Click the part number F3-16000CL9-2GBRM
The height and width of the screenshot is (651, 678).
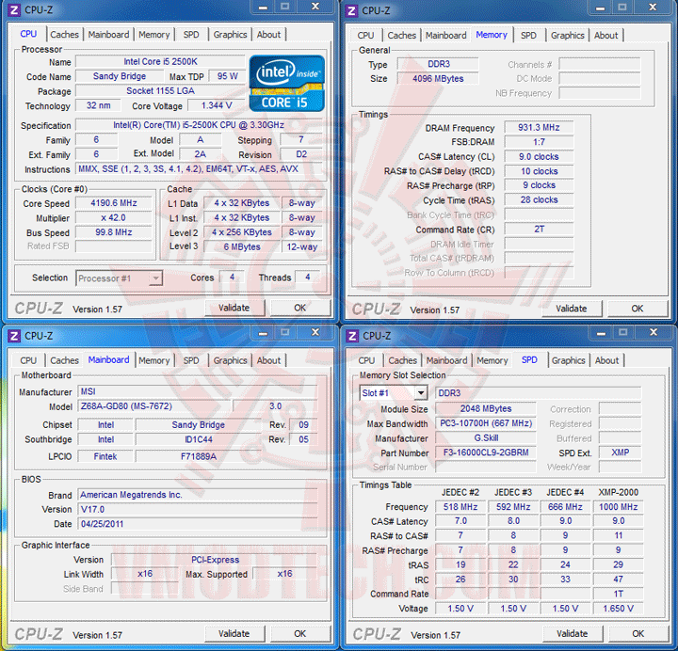pos(486,453)
